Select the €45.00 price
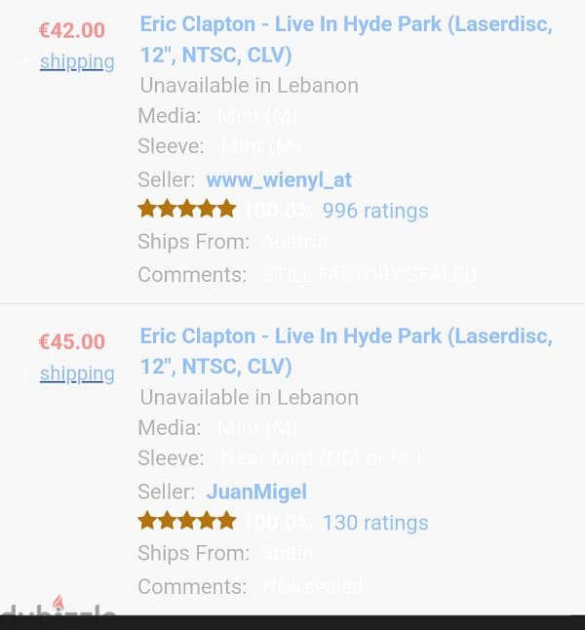 click(71, 342)
